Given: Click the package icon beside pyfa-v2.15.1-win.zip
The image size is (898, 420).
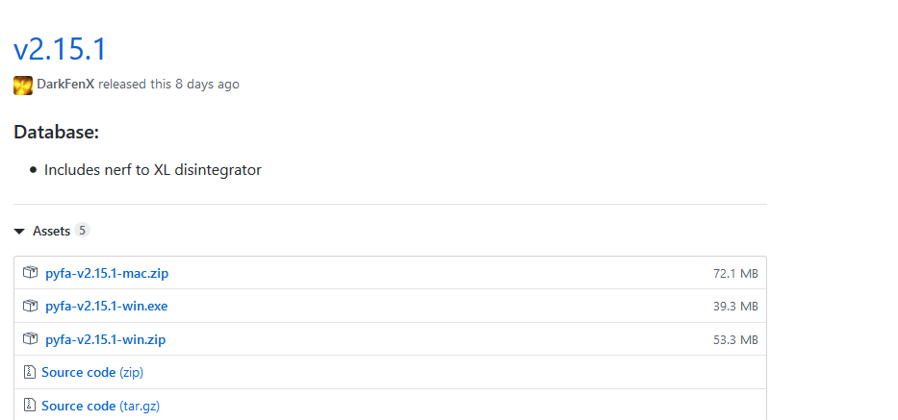Looking at the screenshot, I should point(30,339).
